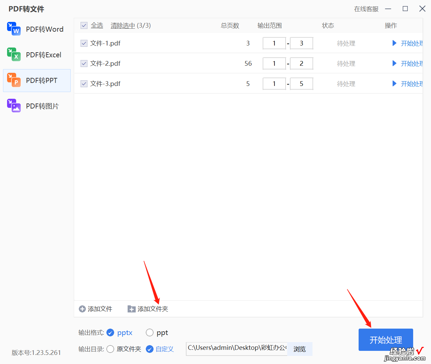Click the play icon for 文件-2.pdf
The height and width of the screenshot is (364, 431).
394,63
